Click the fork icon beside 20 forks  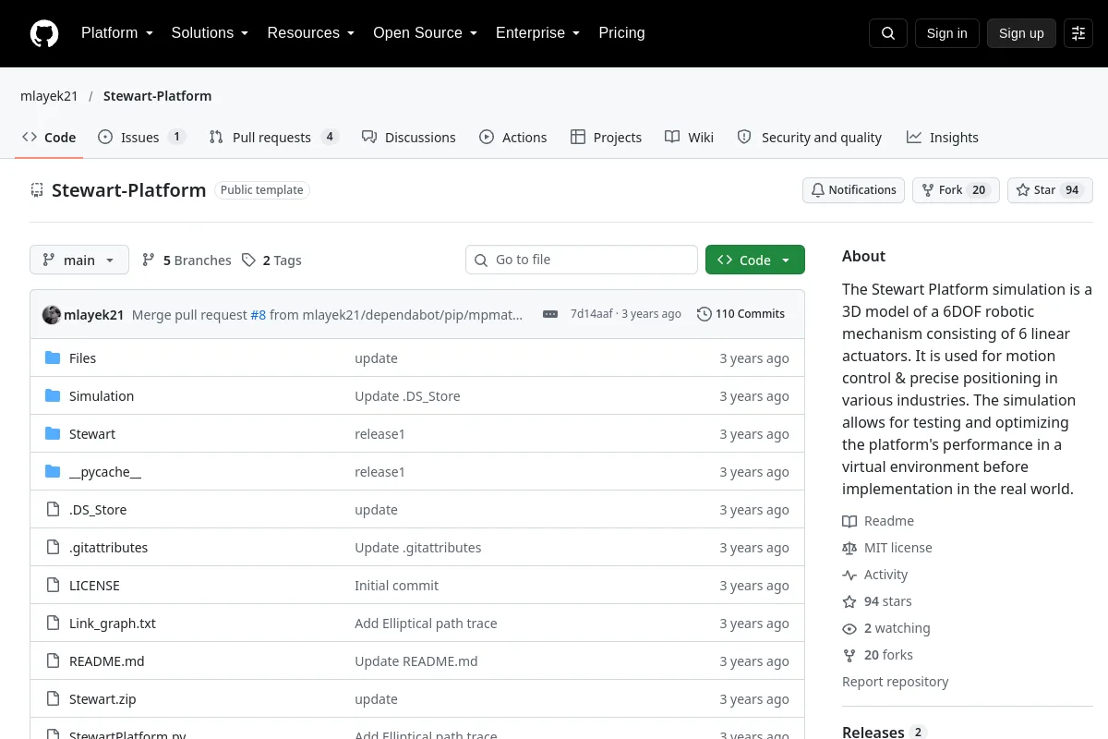pos(849,655)
